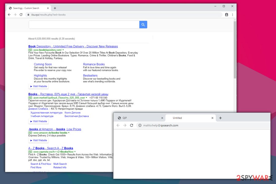Viewport: 276px width, 184px height.
Task: Go forward in the Searchgg browser window
Action: point(15,15)
